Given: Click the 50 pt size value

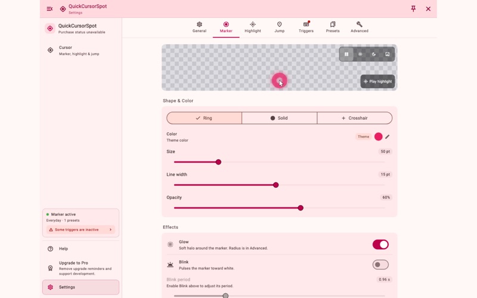Looking at the screenshot, I should point(385,151).
